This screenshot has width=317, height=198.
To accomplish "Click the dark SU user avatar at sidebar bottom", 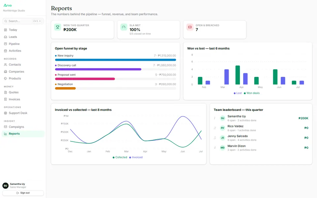I will [x=6, y=185].
